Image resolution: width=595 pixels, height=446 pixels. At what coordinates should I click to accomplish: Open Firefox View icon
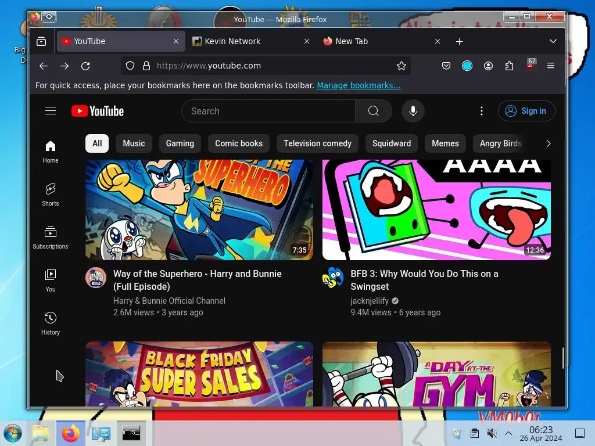point(41,41)
